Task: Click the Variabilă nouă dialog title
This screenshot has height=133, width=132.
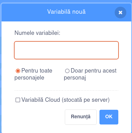Action: tap(66, 12)
